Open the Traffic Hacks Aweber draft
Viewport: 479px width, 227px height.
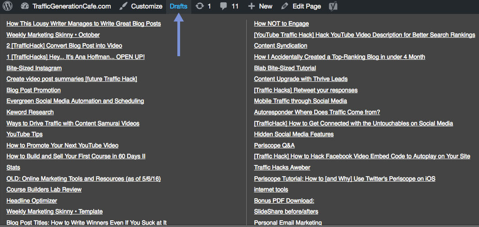pos(282,168)
